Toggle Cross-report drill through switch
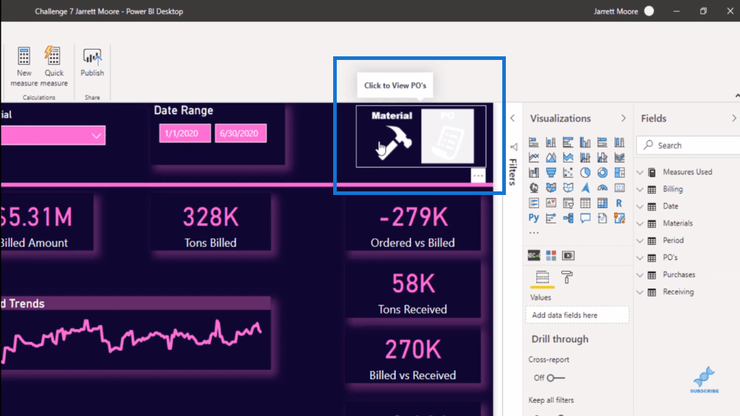740x416 pixels. [x=556, y=378]
